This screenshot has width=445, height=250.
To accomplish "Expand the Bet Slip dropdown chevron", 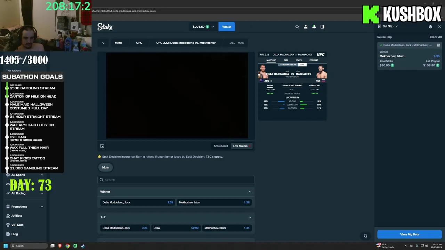I will pyautogui.click(x=397, y=26).
